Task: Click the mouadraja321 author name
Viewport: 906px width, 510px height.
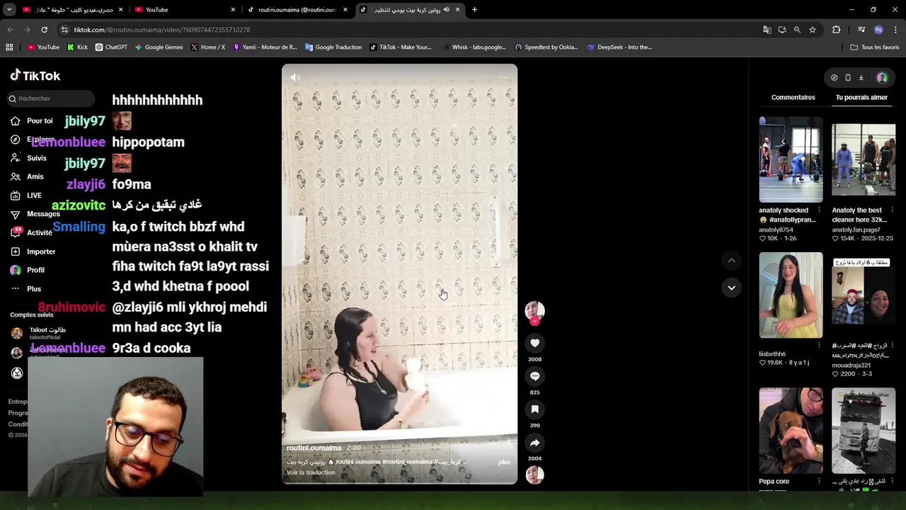Action: [851, 365]
